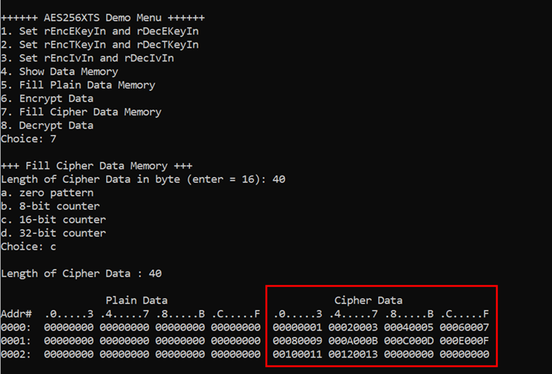The height and width of the screenshot is (374, 552).
Task: Click the 'Choice: c' input line
Action: (29, 247)
